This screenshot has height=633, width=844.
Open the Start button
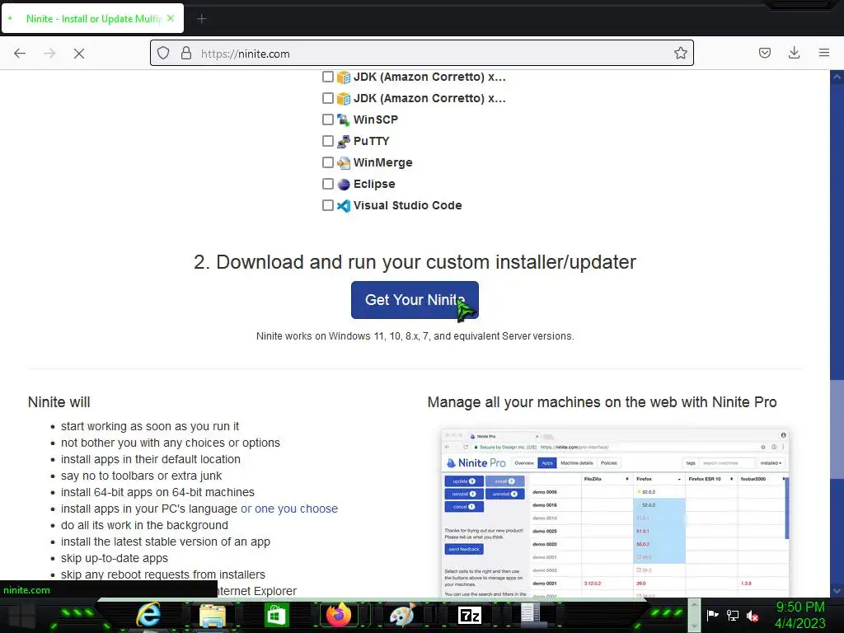coord(21,615)
